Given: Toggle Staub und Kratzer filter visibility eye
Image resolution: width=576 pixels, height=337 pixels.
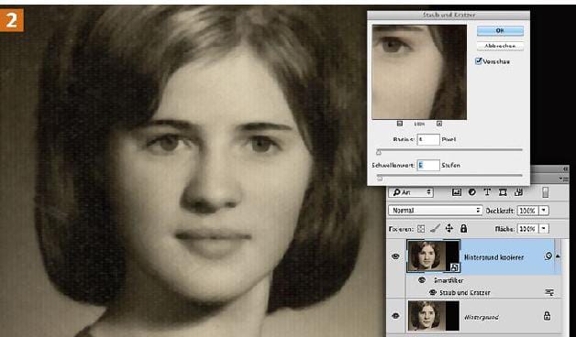Looking at the screenshot, I should pos(433,292).
